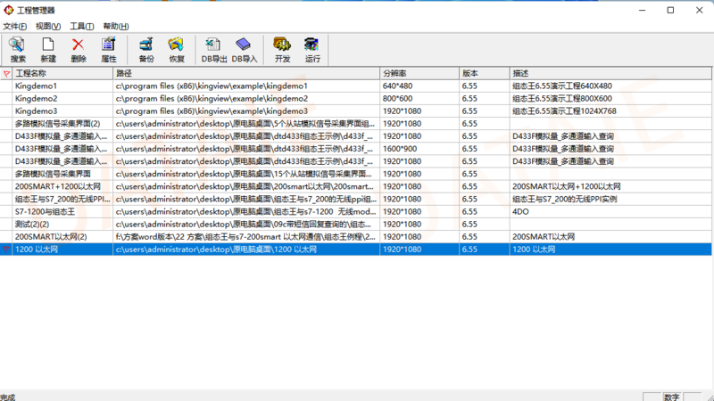Maximize the 工程管理器 window

coord(670,10)
